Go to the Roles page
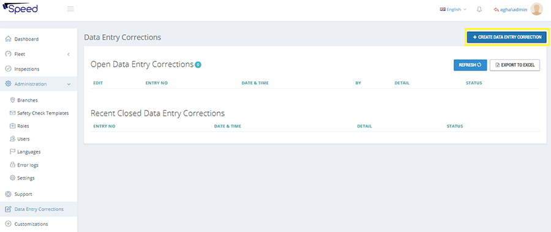The image size is (551, 232). pyautogui.click(x=23, y=126)
